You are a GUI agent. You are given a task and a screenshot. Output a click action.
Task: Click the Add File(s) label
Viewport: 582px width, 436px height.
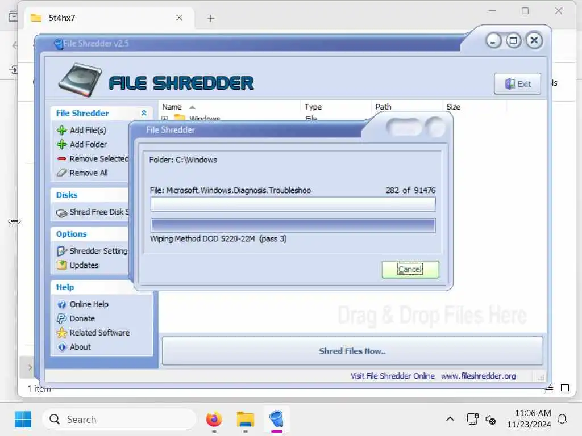[x=88, y=130]
